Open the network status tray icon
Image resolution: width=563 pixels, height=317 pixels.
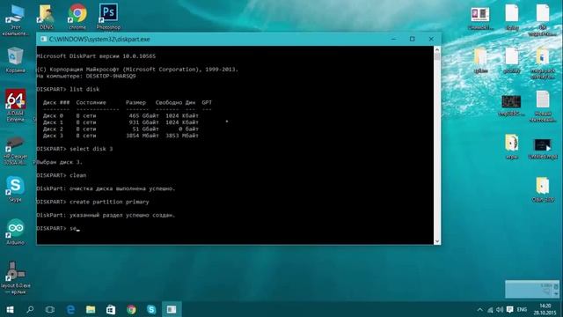(490, 309)
